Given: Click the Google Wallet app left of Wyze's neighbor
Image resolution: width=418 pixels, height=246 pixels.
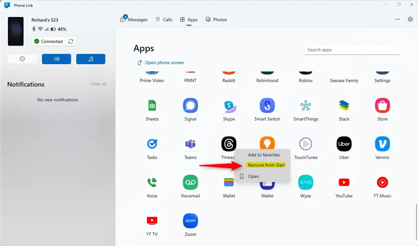Looking at the screenshot, I should [x=229, y=182].
